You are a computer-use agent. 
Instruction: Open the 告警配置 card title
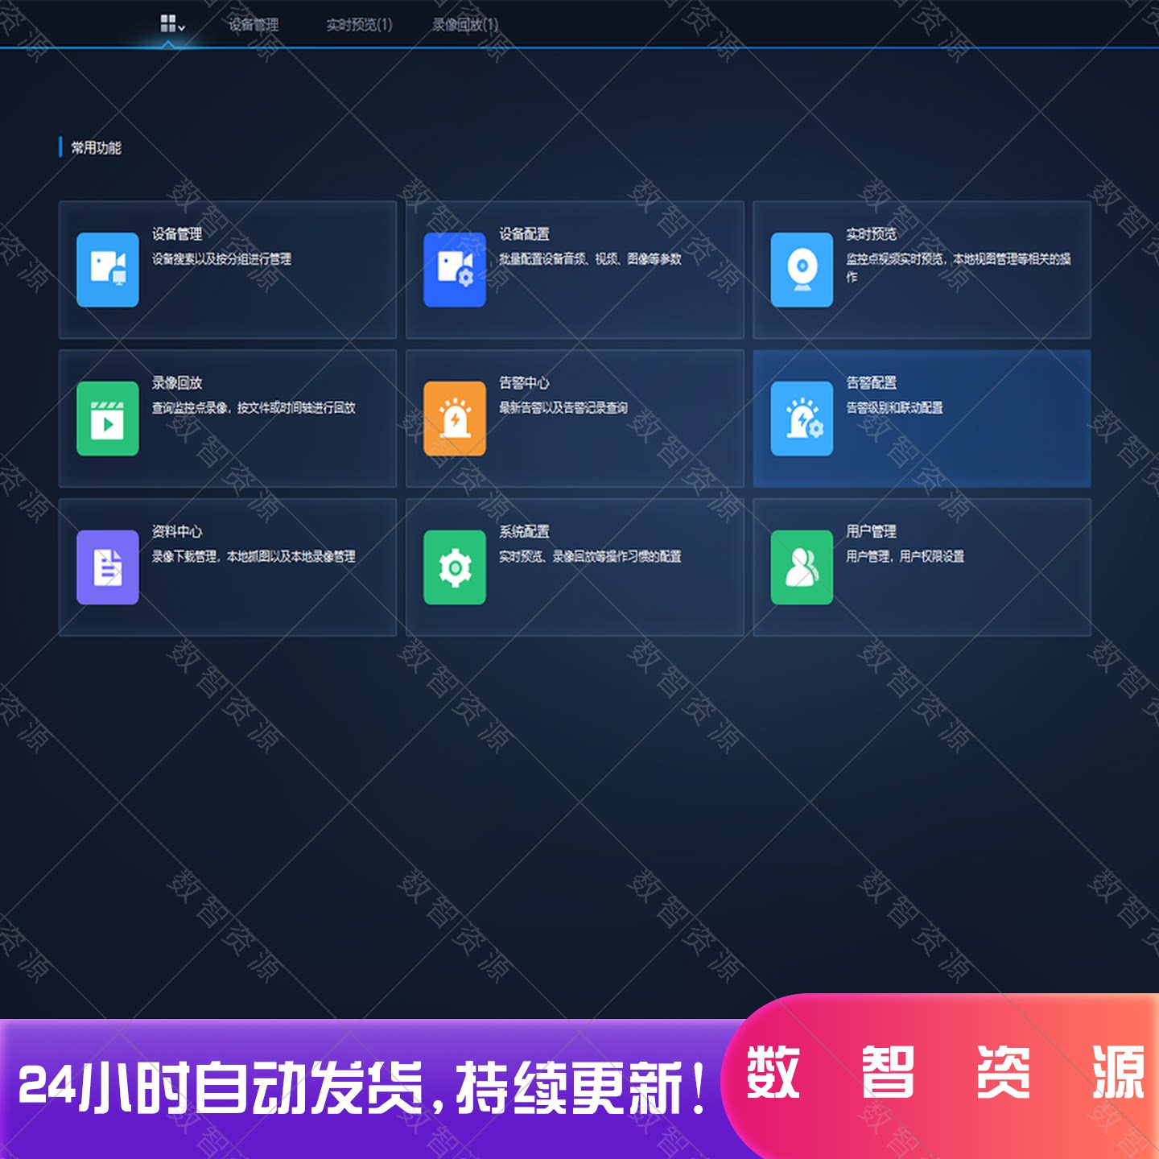tap(871, 383)
